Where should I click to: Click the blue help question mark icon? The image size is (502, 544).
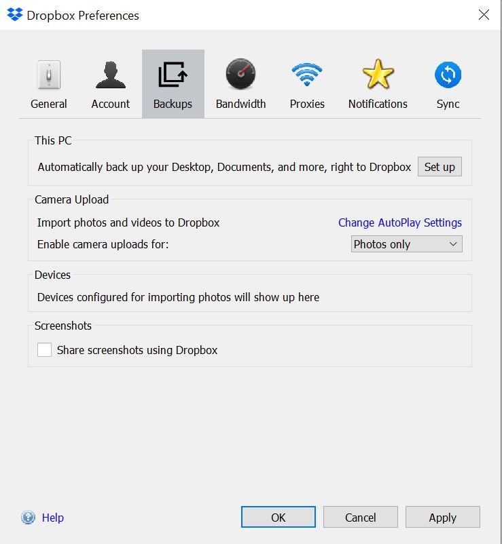[x=28, y=518]
